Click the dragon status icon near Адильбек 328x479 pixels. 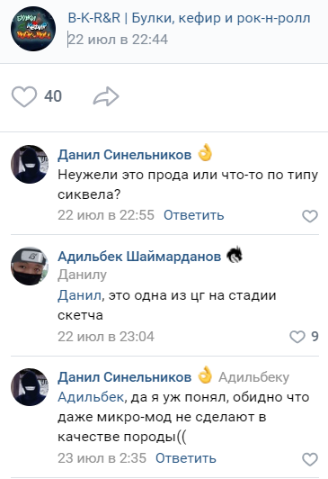[x=235, y=255]
